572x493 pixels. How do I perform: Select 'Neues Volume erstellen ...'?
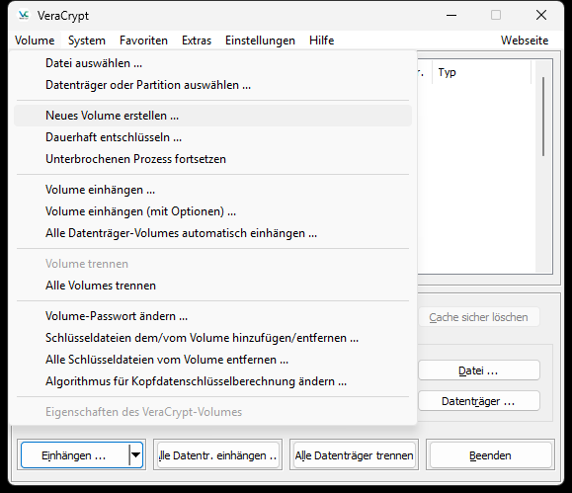pyautogui.click(x=212, y=116)
